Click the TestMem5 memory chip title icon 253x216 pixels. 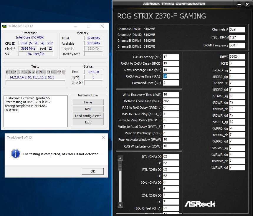pos(4,26)
